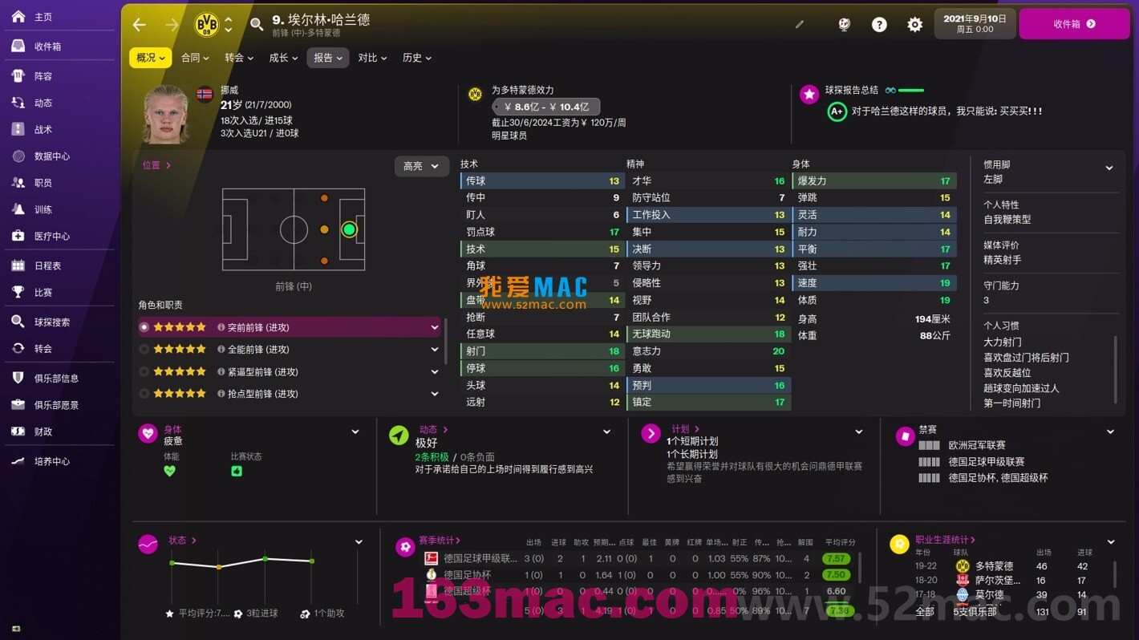Image resolution: width=1139 pixels, height=640 pixels.
Task: Click the 德国足球甲级联赛 stats row
Action: pyautogui.click(x=638, y=559)
